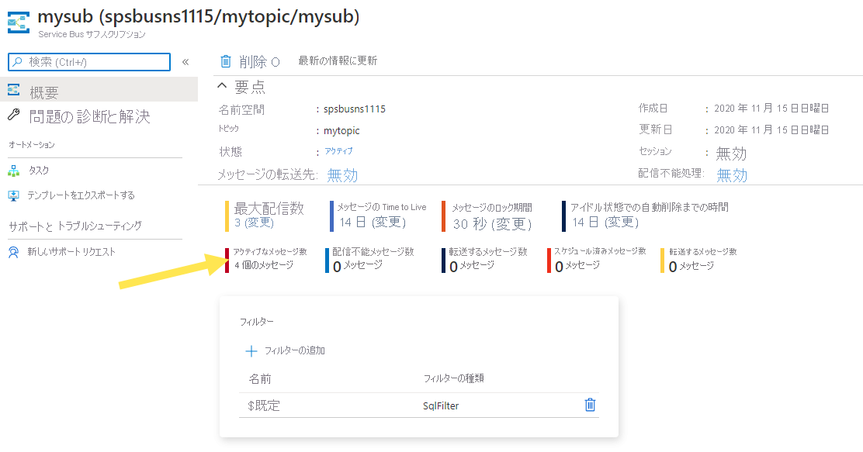Click 最新の情報に更新 refresh button
Viewport: 863px width, 452px height.
[x=338, y=61]
